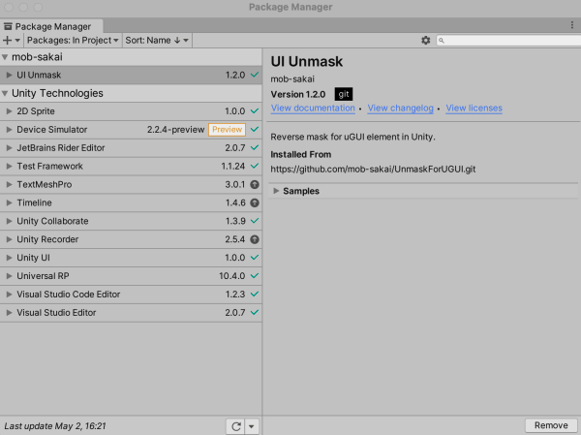Viewport: 581px width, 435px height.
Task: Expand Universal RP versions arrow
Action: (10, 276)
